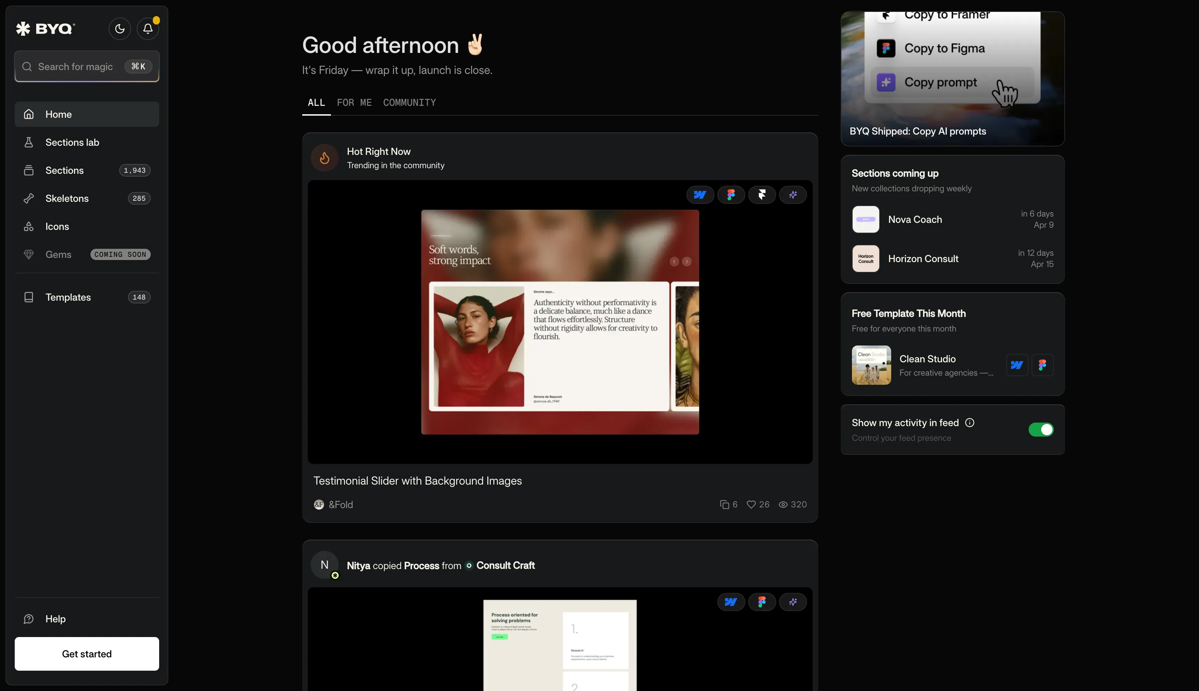The height and width of the screenshot is (691, 1199).
Task: Click the Get started button
Action: [87, 654]
